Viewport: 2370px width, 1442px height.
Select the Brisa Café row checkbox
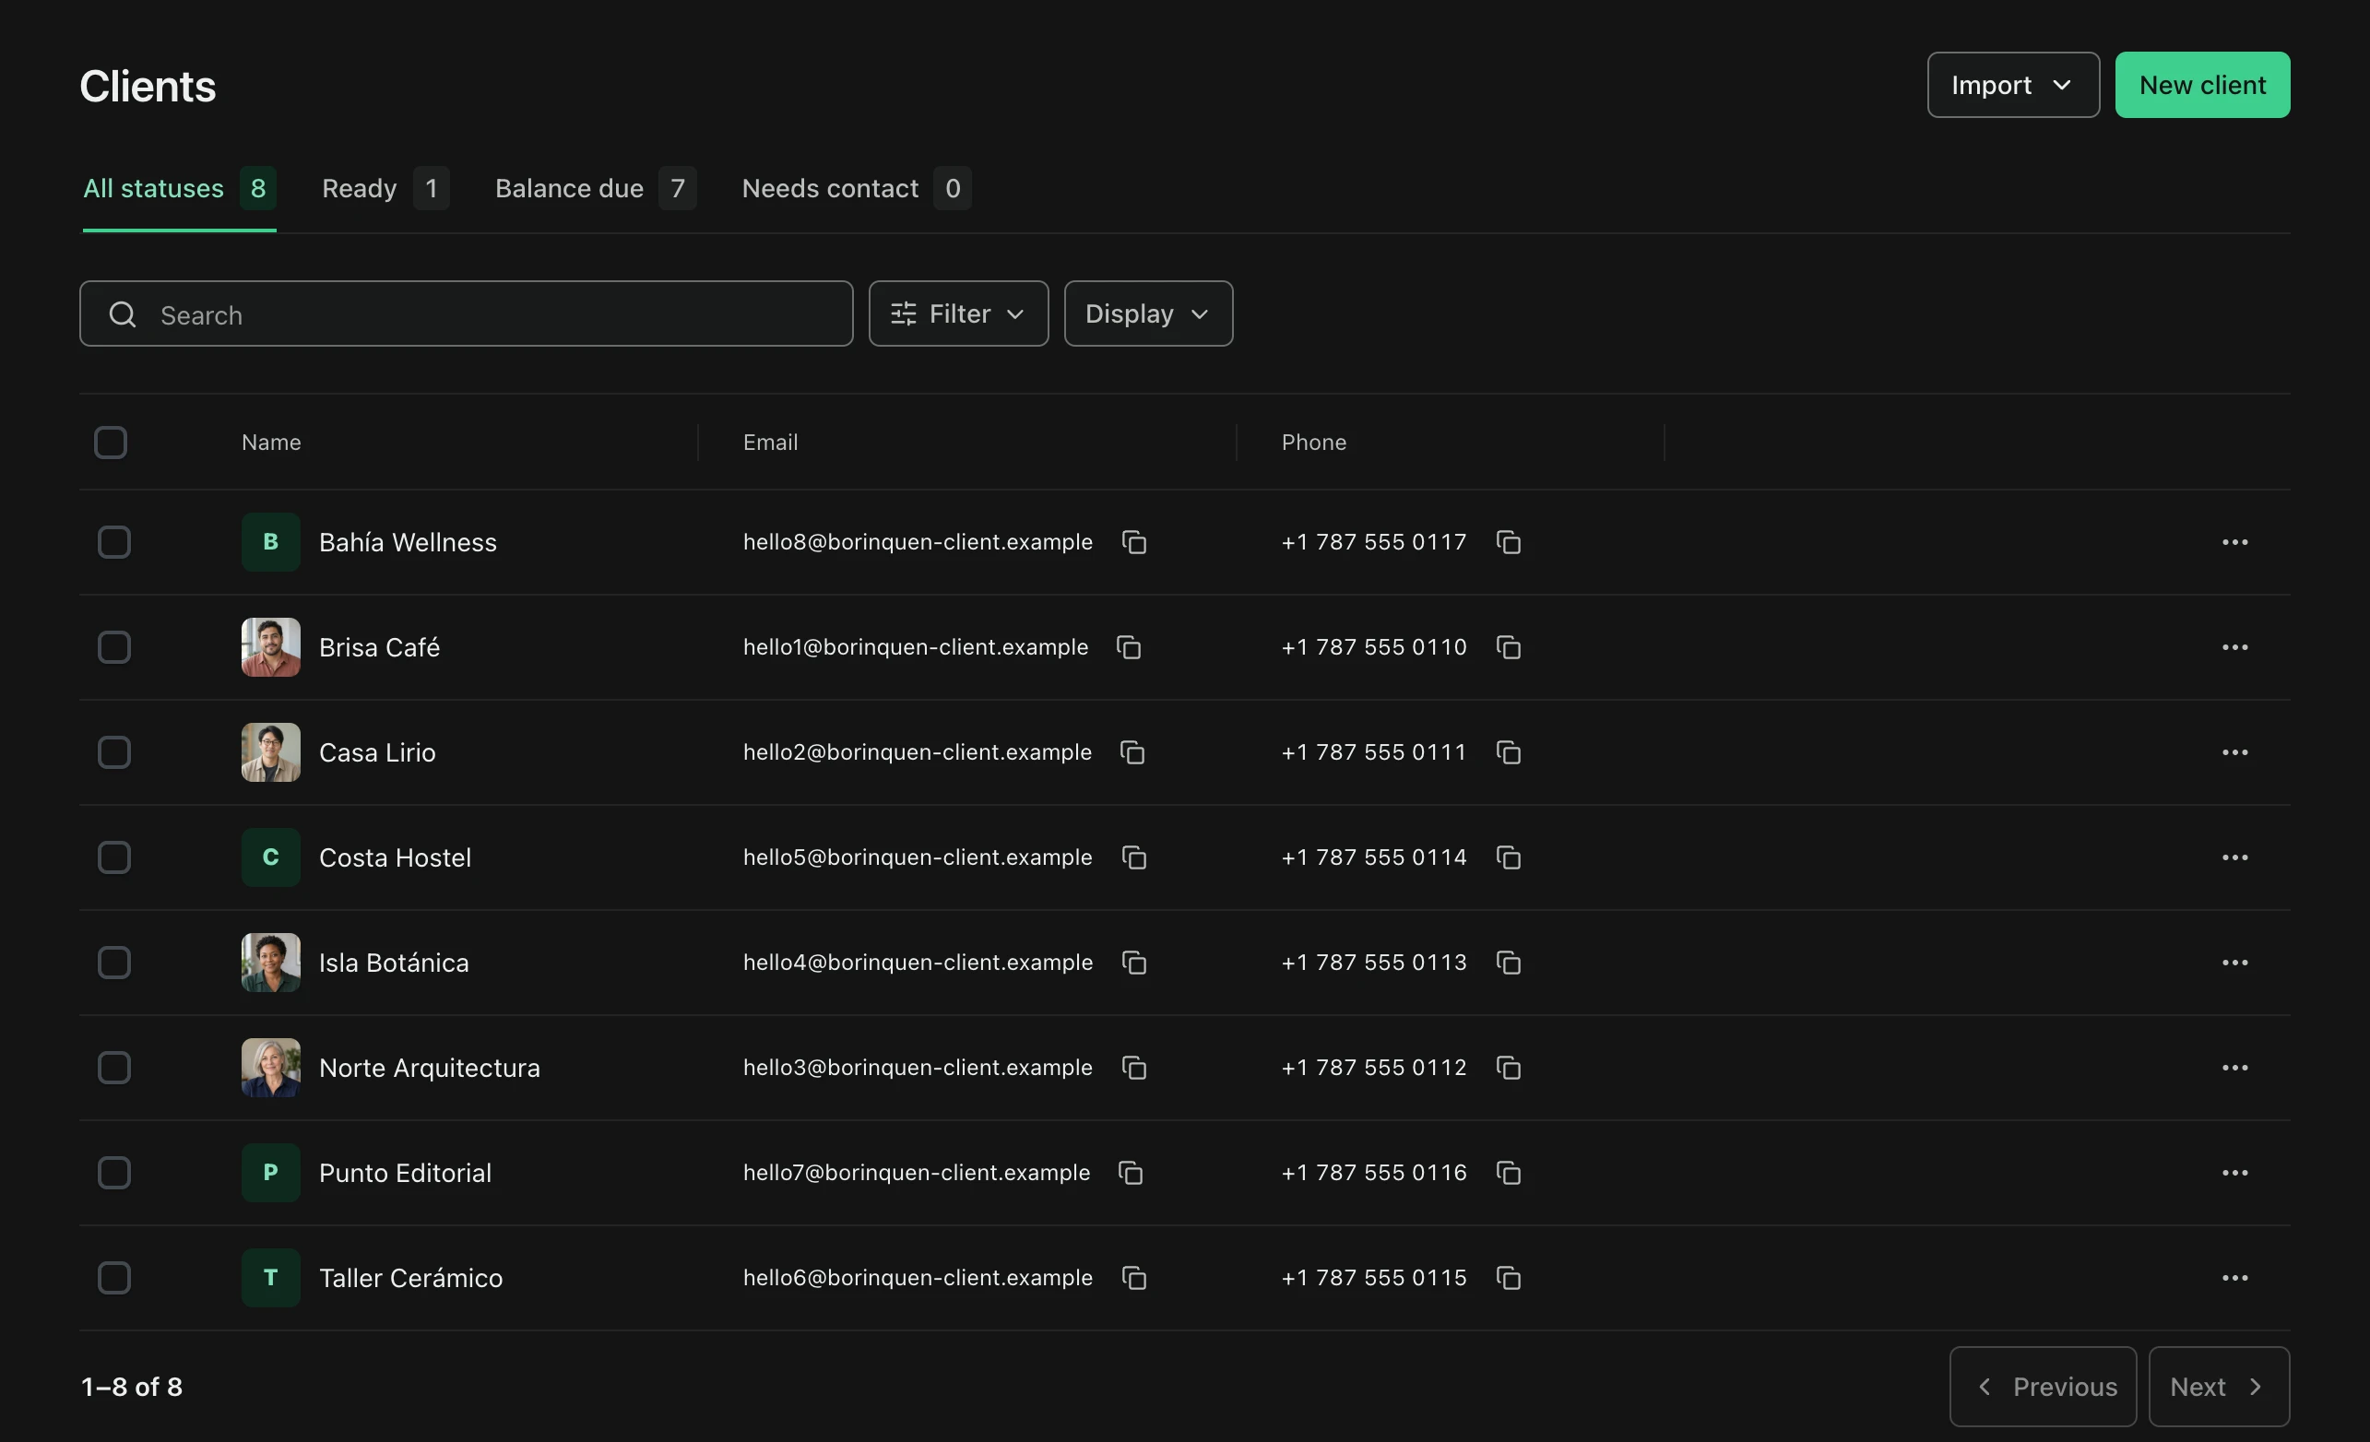pyautogui.click(x=114, y=647)
